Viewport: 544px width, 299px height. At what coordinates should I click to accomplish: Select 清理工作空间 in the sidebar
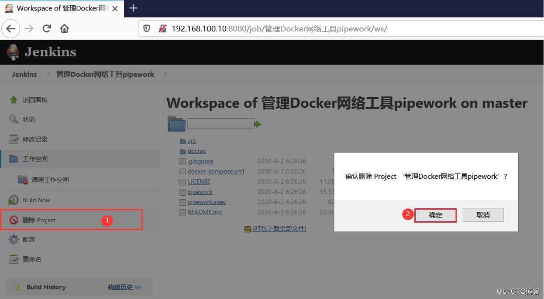50,180
